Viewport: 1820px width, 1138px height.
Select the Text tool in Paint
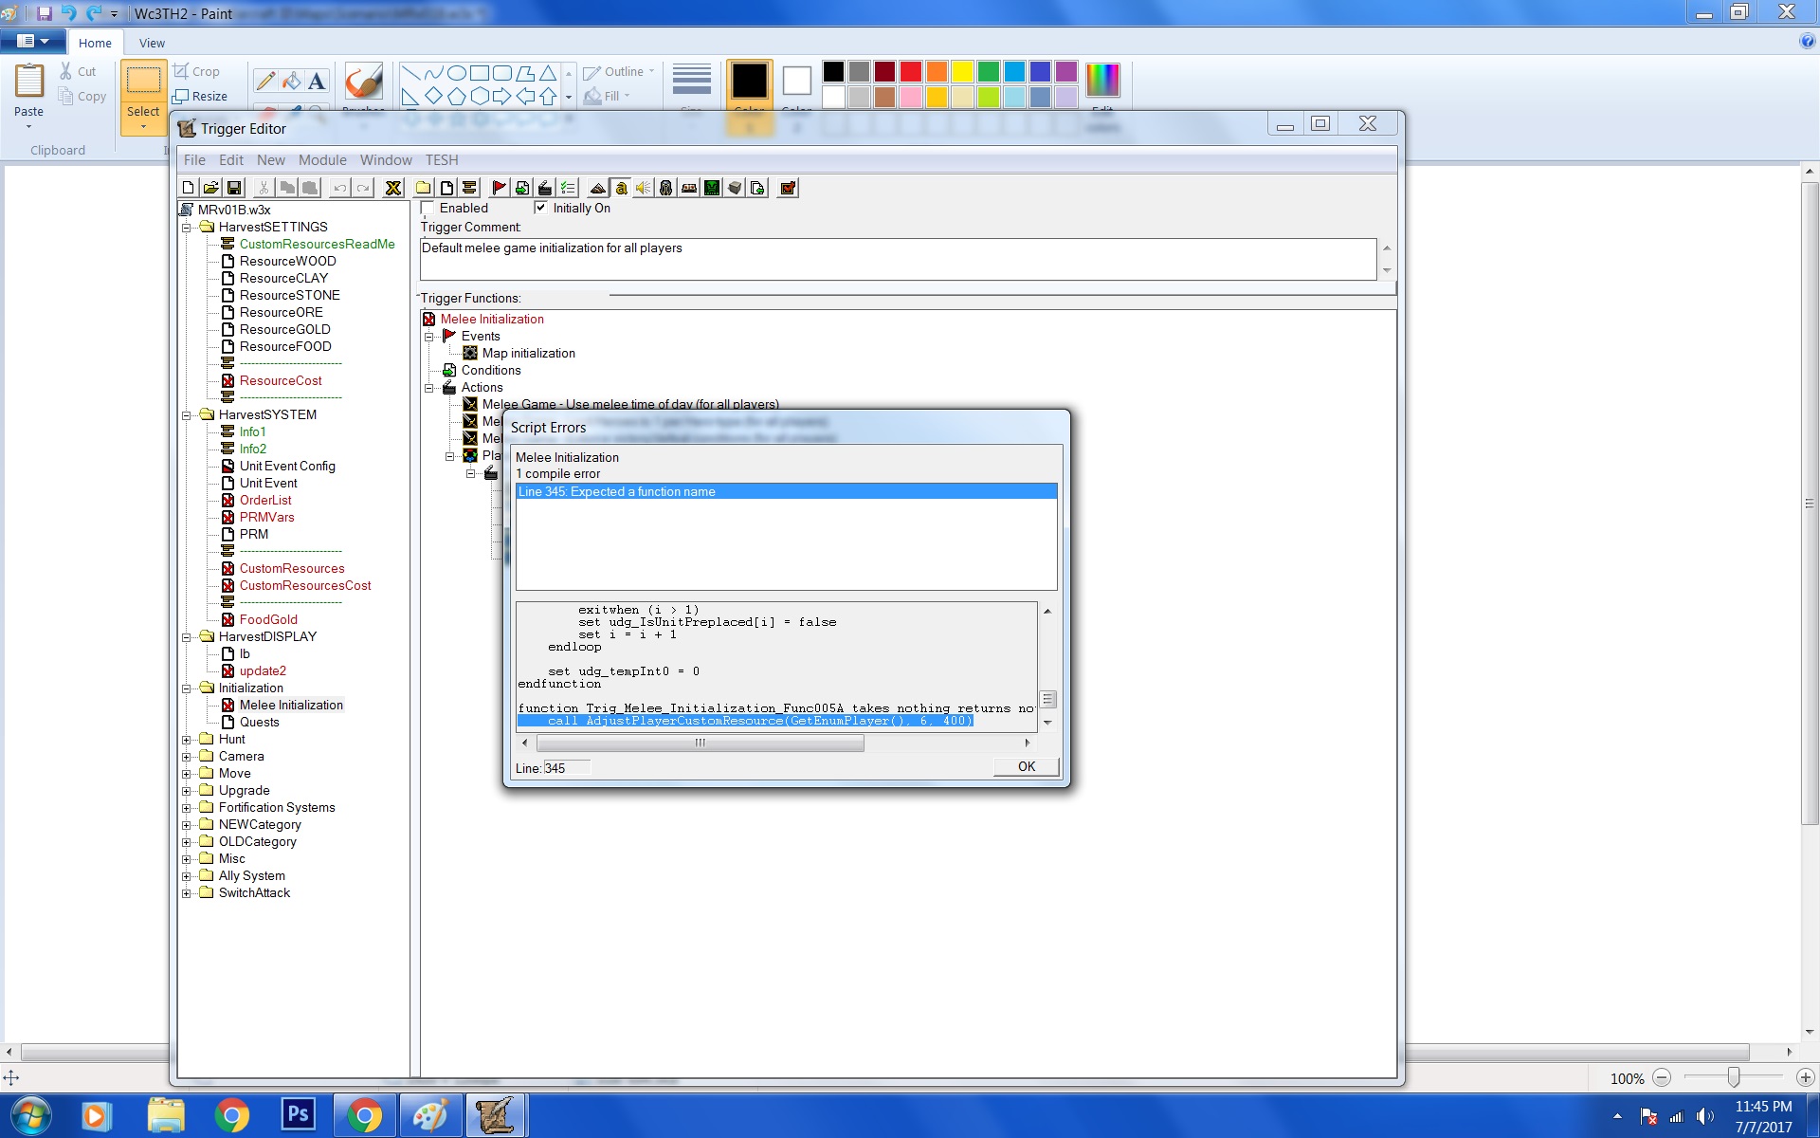pyautogui.click(x=317, y=82)
